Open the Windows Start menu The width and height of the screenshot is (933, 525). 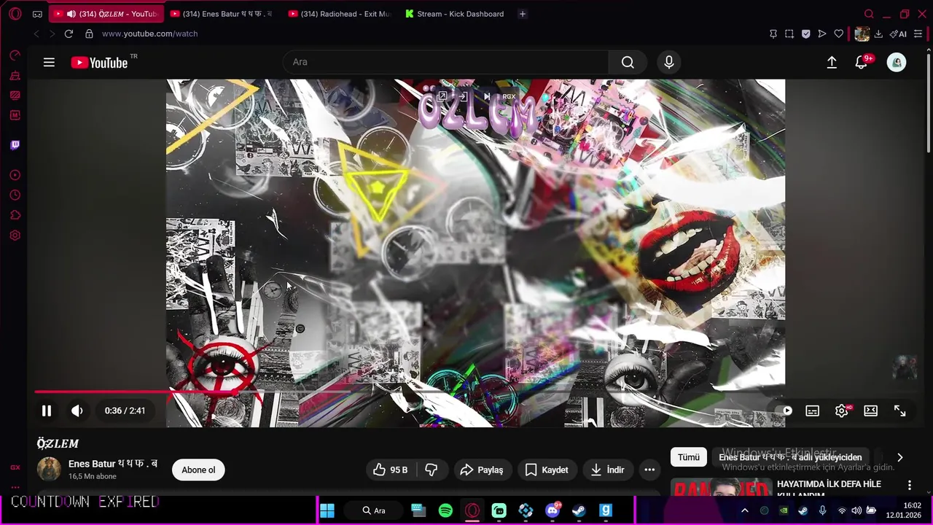(x=327, y=510)
